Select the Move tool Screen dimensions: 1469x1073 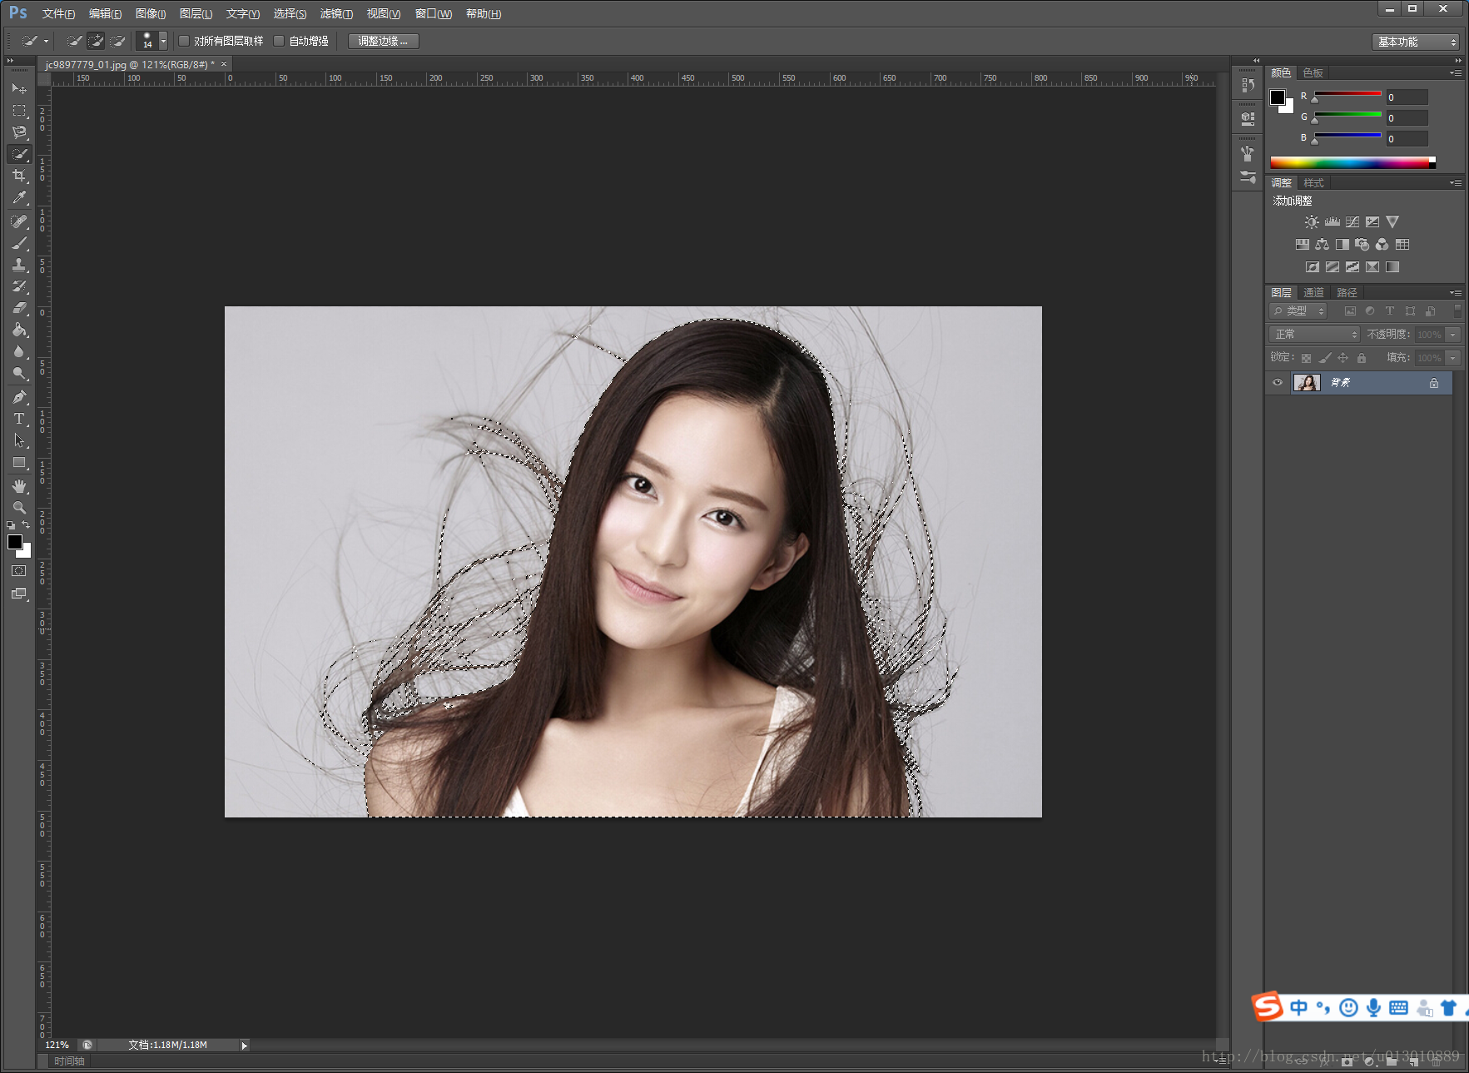point(19,88)
